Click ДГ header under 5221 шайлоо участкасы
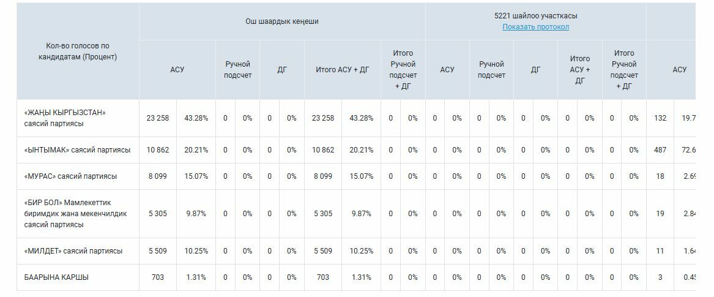 coord(535,70)
